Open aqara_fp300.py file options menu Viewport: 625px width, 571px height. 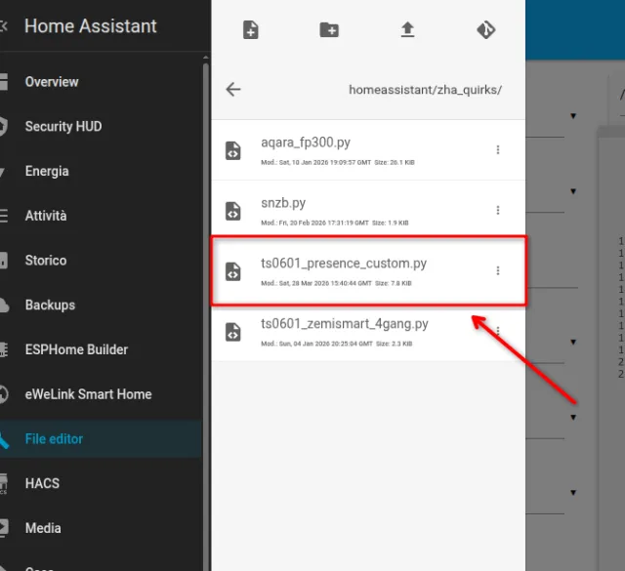(497, 149)
